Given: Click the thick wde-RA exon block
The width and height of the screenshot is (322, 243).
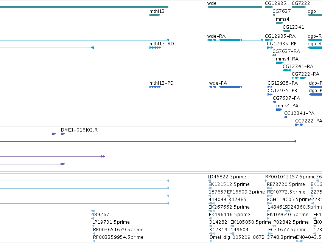Looking at the screenshot, I should click(230, 40).
